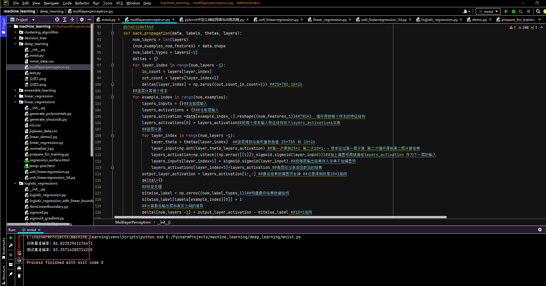This screenshot has width=546, height=286.
Task: Open the File menu
Action: [16, 3]
